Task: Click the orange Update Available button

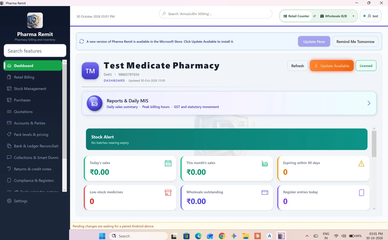Action: pos(332,66)
